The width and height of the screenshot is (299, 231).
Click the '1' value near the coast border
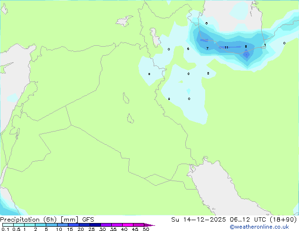click(x=265, y=45)
